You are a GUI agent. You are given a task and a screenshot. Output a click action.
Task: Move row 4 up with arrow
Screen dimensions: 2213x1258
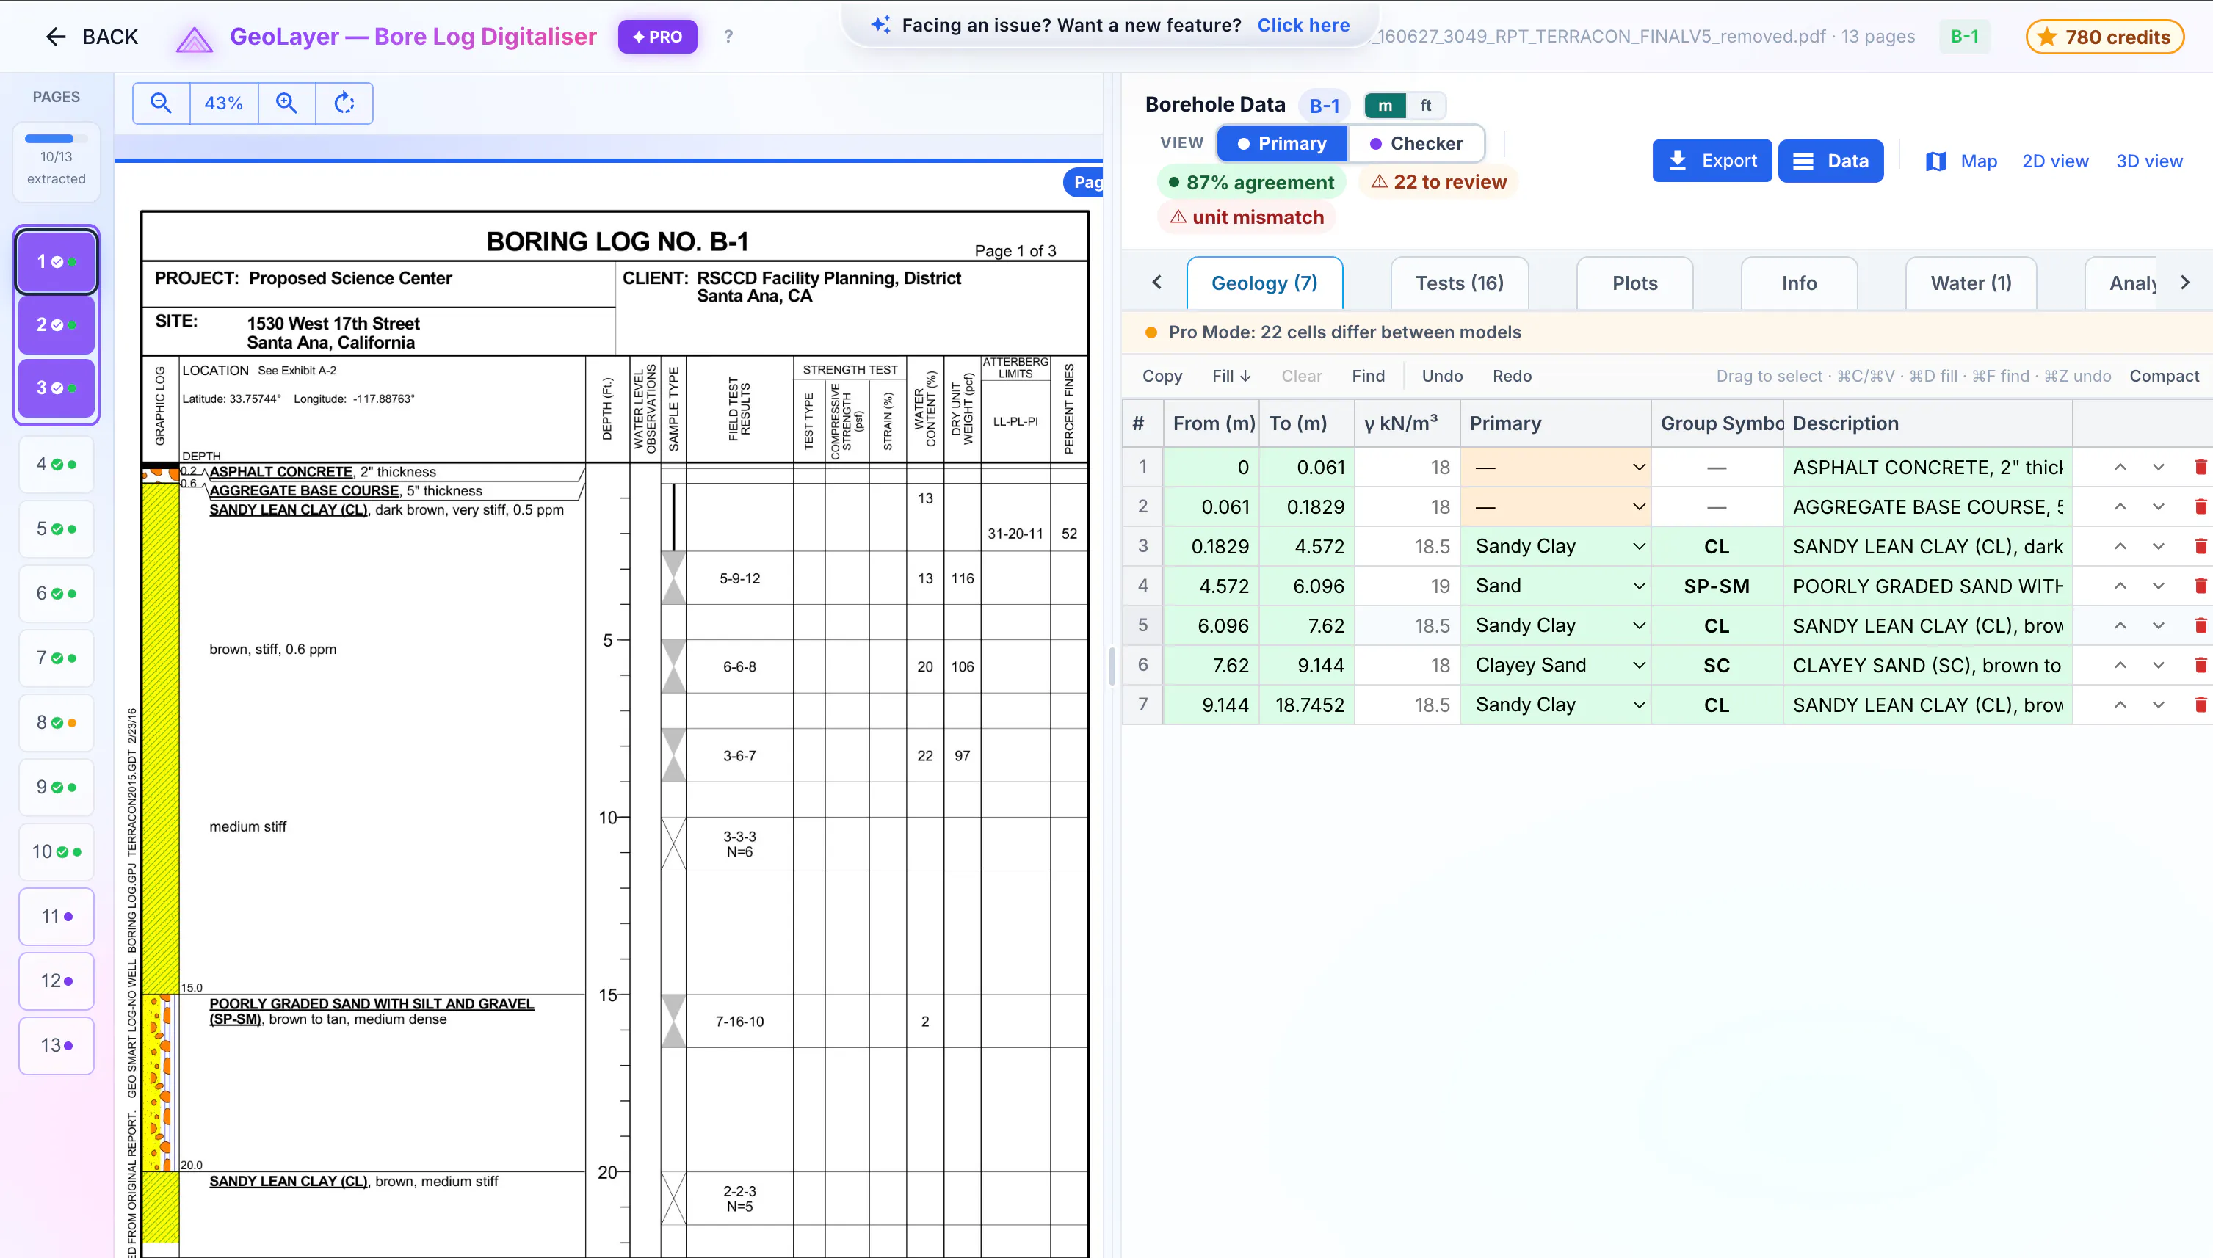click(x=2120, y=586)
